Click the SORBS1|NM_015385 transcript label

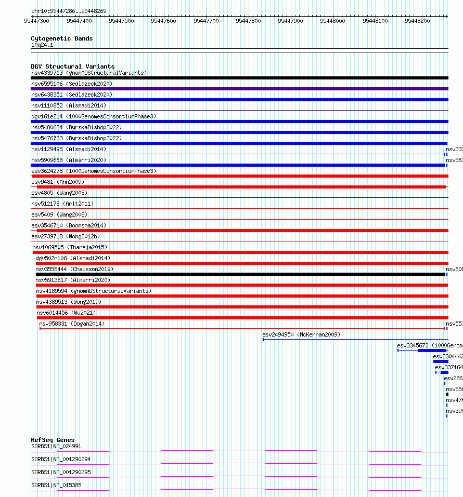[x=56, y=485]
